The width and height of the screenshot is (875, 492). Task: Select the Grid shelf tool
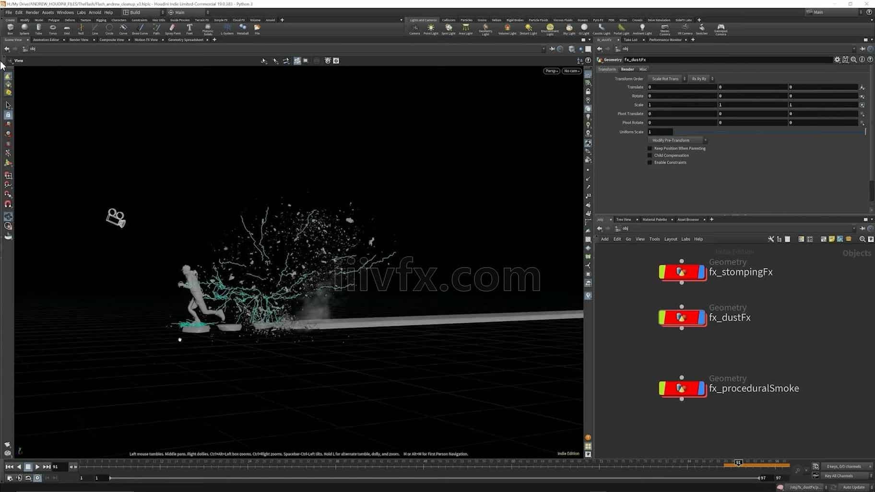[x=67, y=29]
